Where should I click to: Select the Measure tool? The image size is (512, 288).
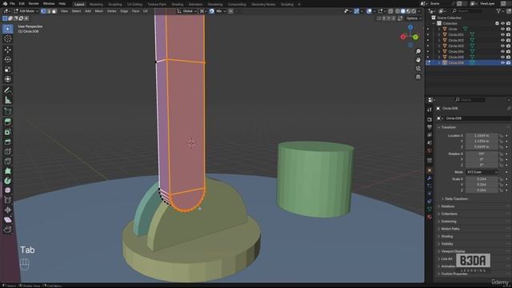(8, 100)
